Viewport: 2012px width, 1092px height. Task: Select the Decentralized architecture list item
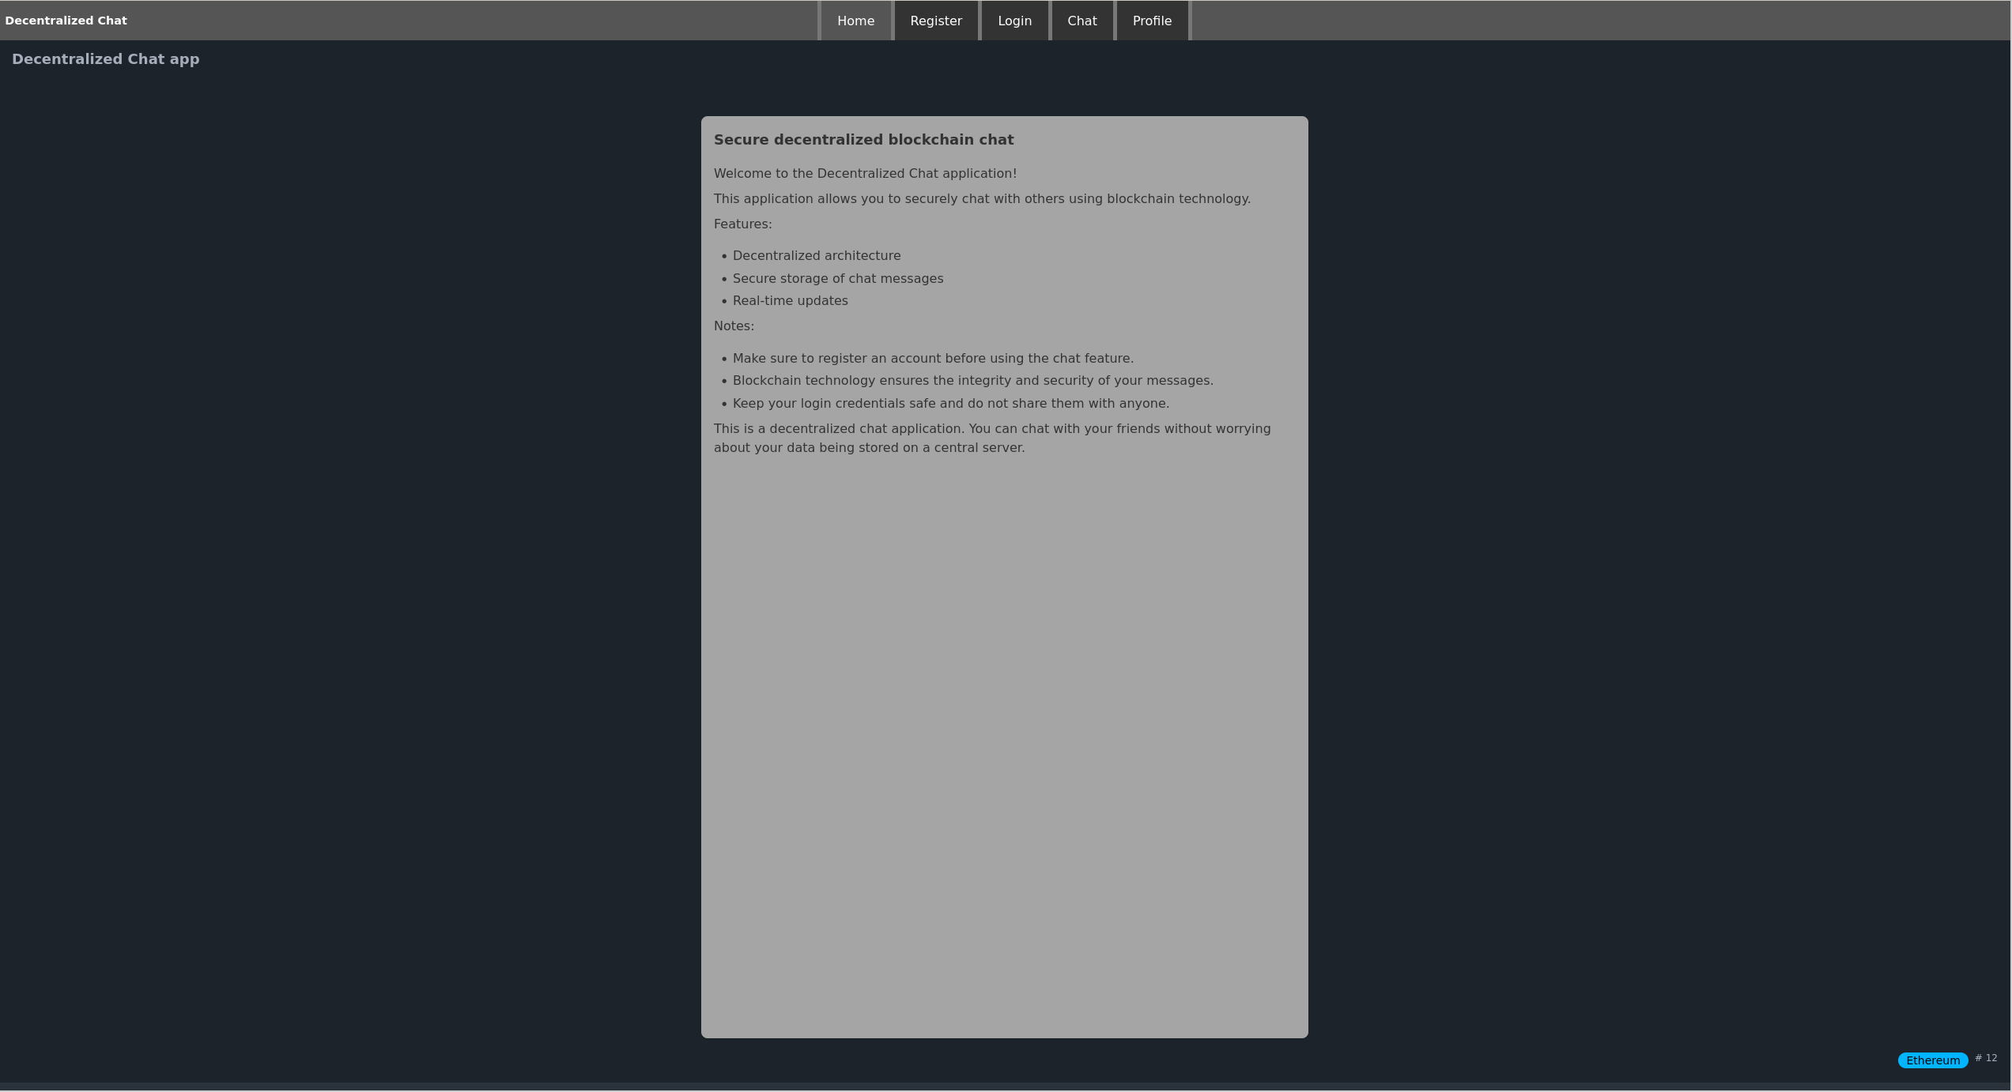pos(816,256)
